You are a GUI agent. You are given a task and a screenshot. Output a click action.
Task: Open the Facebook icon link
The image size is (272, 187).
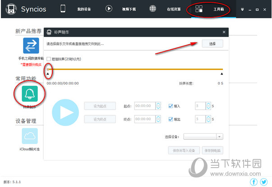click(x=254, y=182)
